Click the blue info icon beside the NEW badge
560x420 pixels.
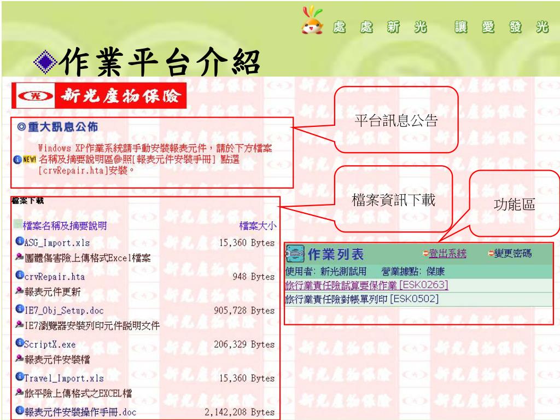point(17,160)
